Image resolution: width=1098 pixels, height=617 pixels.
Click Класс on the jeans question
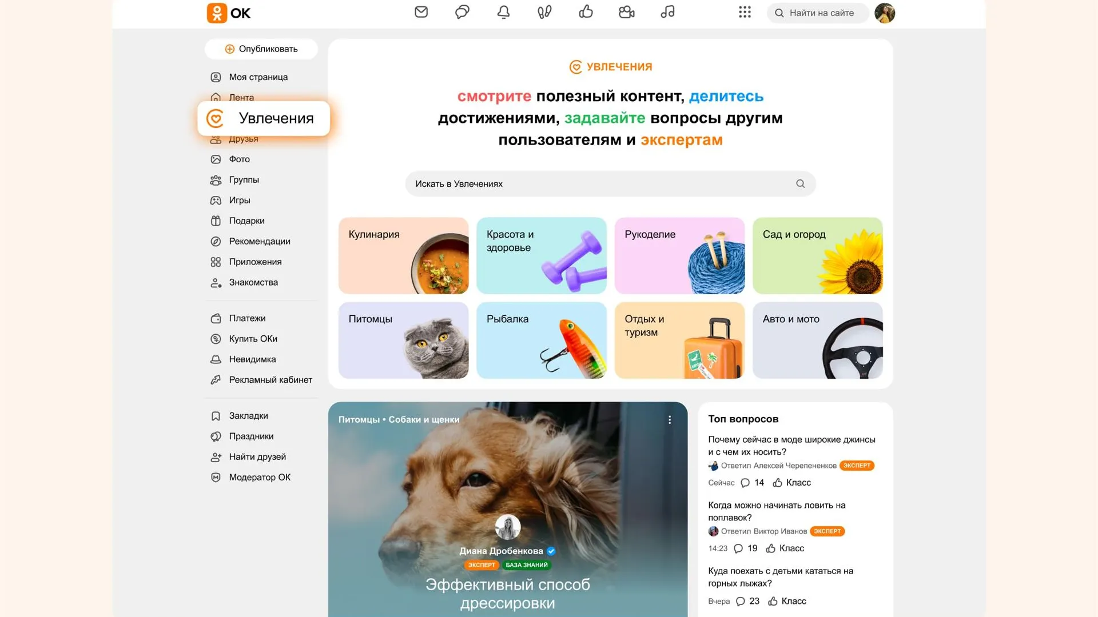(x=791, y=483)
